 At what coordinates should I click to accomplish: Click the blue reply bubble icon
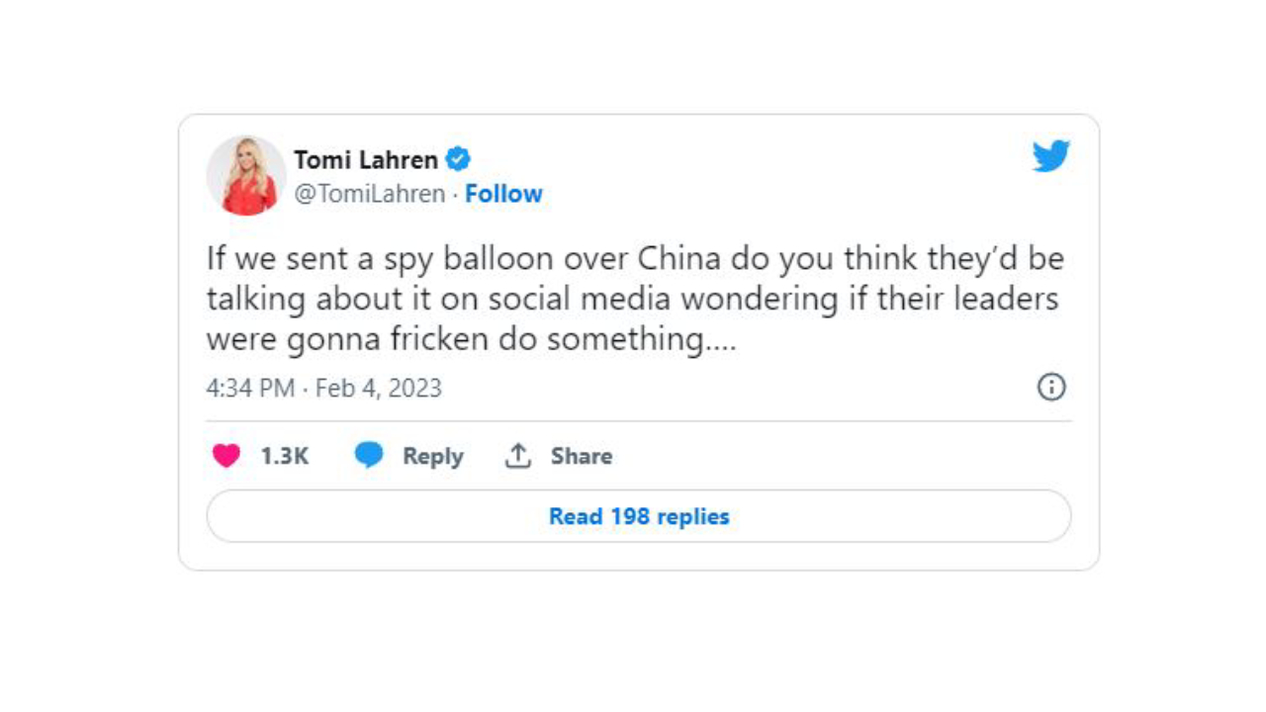(x=369, y=456)
